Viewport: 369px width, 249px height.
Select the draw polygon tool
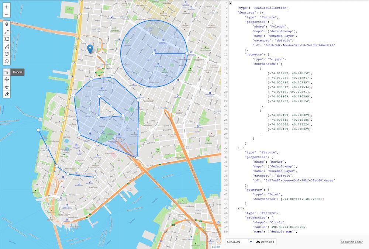point(7,46)
